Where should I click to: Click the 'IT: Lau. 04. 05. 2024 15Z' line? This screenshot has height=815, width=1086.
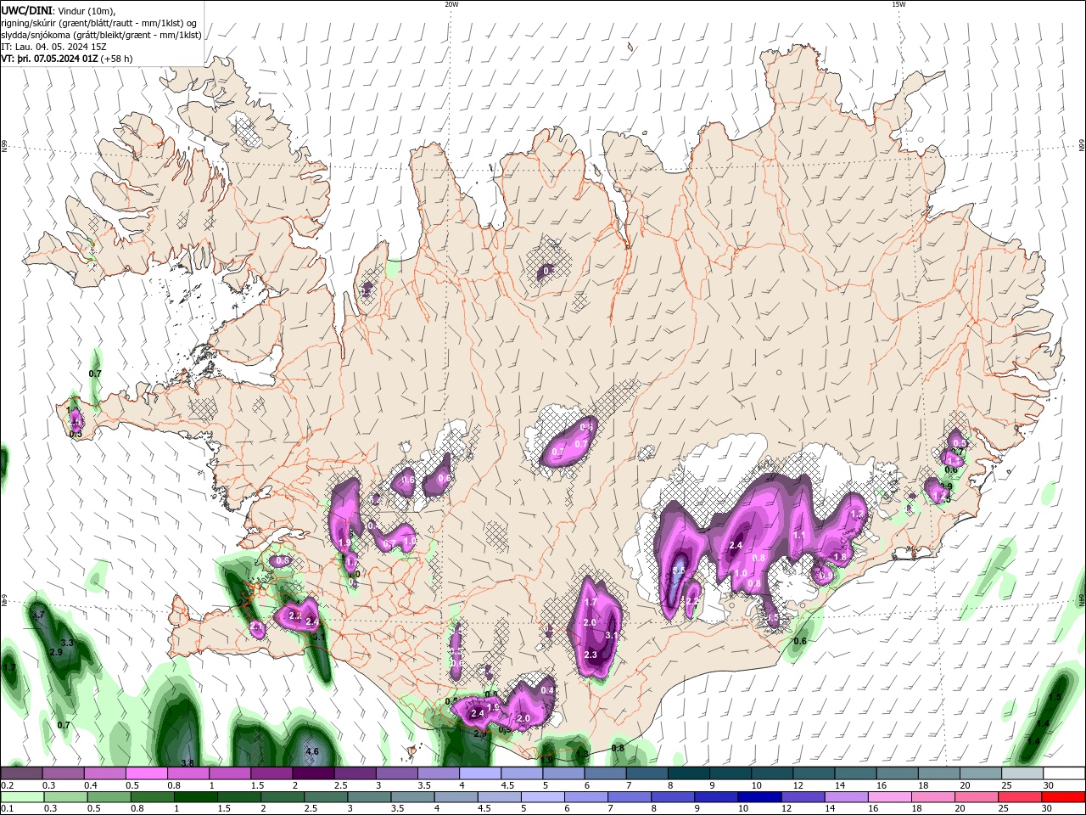click(53, 47)
